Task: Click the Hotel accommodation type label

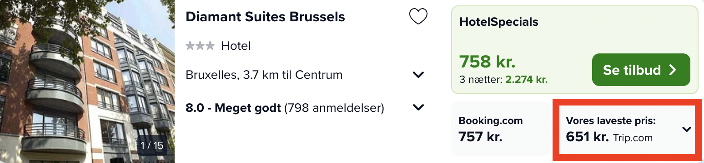Action: pyautogui.click(x=236, y=46)
